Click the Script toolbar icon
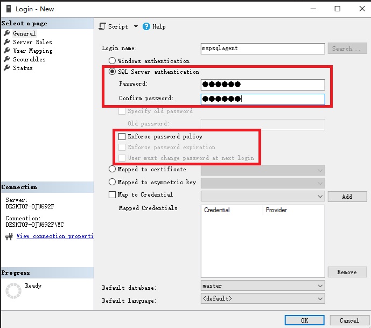This screenshot has height=328, width=371. pos(102,26)
